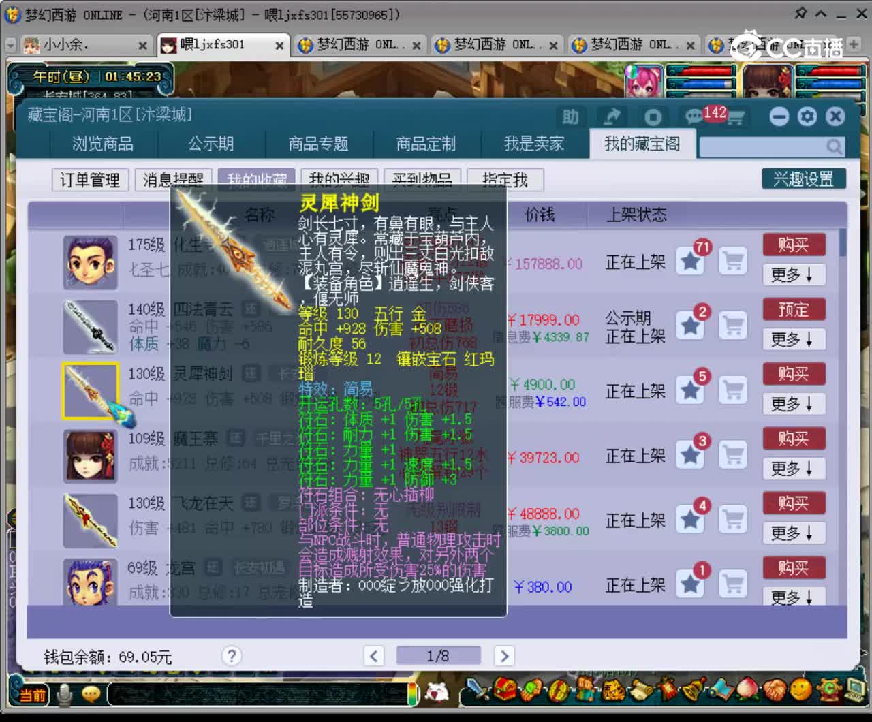Screen dimensions: 872x722
Task: Click the 预定 button on the 17999 item
Action: [x=794, y=309]
